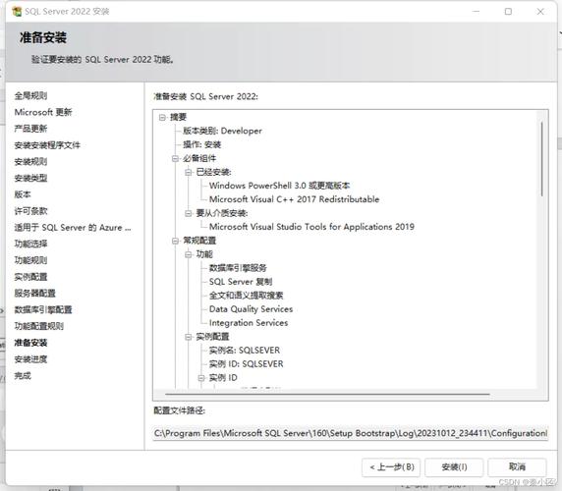Select the 功能配置规则 sidebar step
The image size is (562, 491).
click(x=39, y=326)
